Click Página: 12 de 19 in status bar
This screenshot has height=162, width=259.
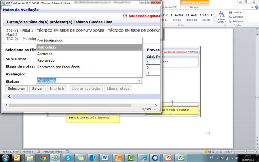tap(10, 152)
